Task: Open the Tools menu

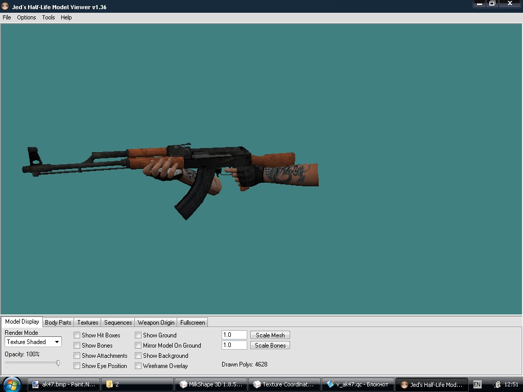Action: 49,17
